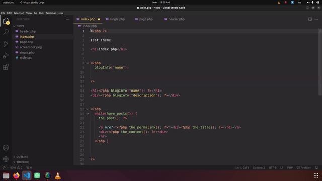This screenshot has height=181, width=322.
Task: Open the Terminal menu
Action: click(50, 13)
